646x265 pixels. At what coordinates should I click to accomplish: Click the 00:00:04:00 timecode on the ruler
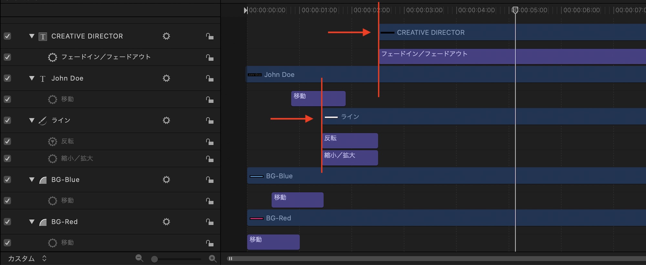coord(476,10)
